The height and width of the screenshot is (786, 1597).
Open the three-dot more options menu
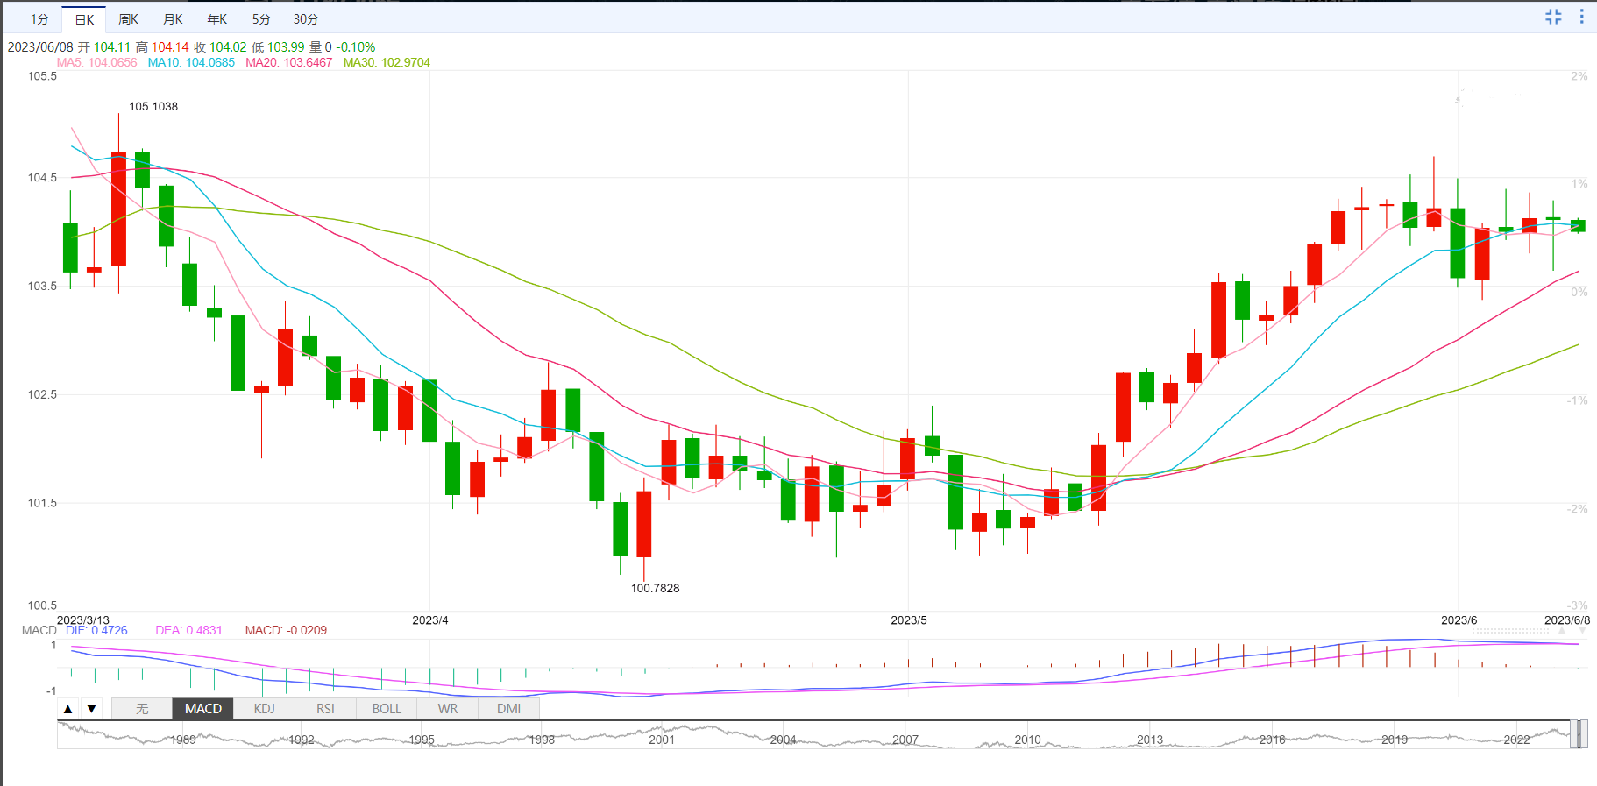[x=1581, y=17]
